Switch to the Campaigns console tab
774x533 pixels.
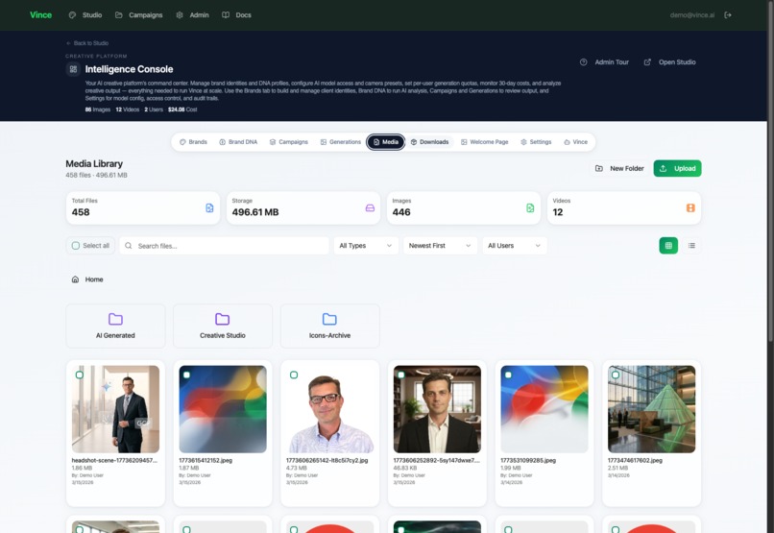click(x=289, y=142)
